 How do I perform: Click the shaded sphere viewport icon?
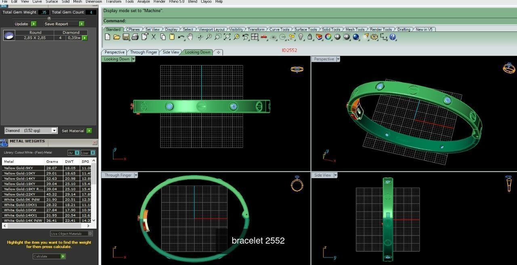pos(337,37)
